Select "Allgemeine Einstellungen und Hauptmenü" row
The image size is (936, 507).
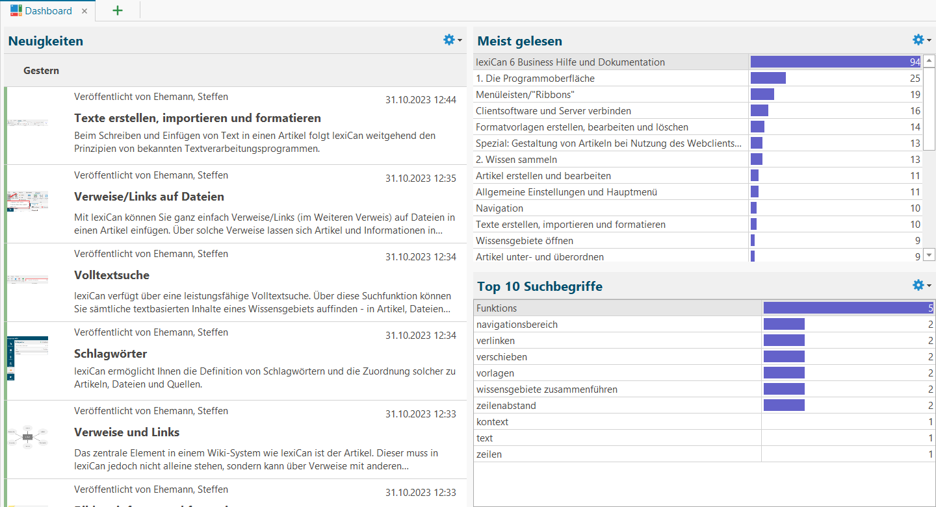coord(697,192)
